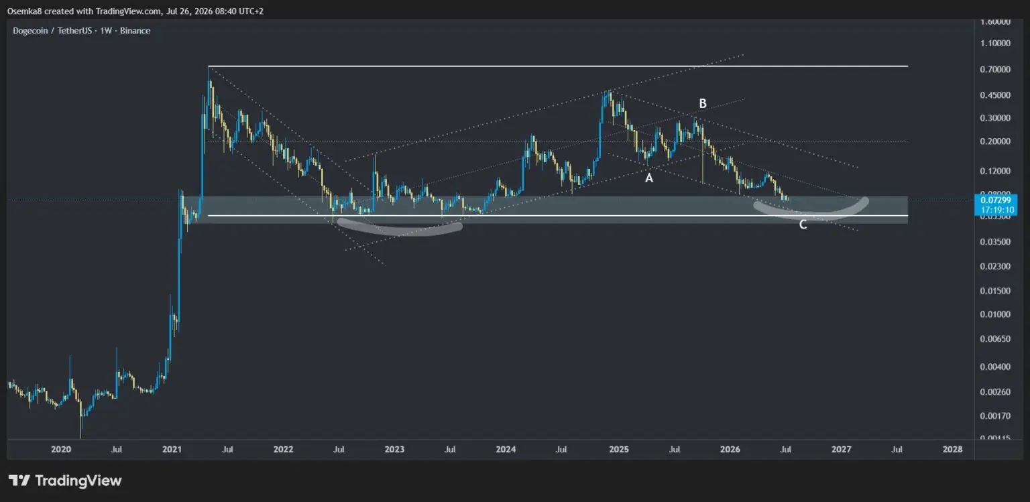Screen dimensions: 1030x502
Task: Click the 0.01000 price axis label
Action: pos(994,314)
